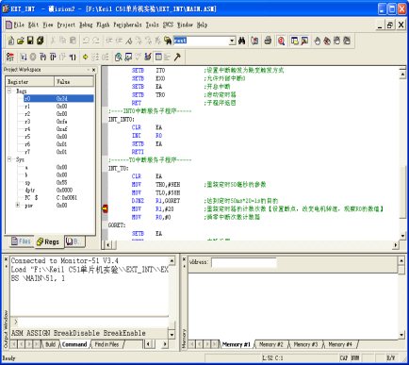Viewport: 409px width, 365px height.
Task: Click the Cut scissors icon
Action: pos(53,41)
